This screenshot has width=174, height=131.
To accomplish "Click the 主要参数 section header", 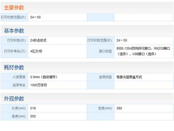I will click(14, 8).
